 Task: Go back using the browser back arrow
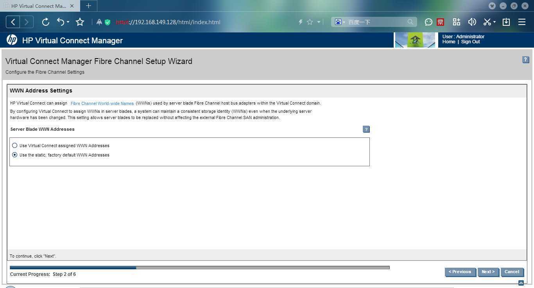(x=13, y=22)
